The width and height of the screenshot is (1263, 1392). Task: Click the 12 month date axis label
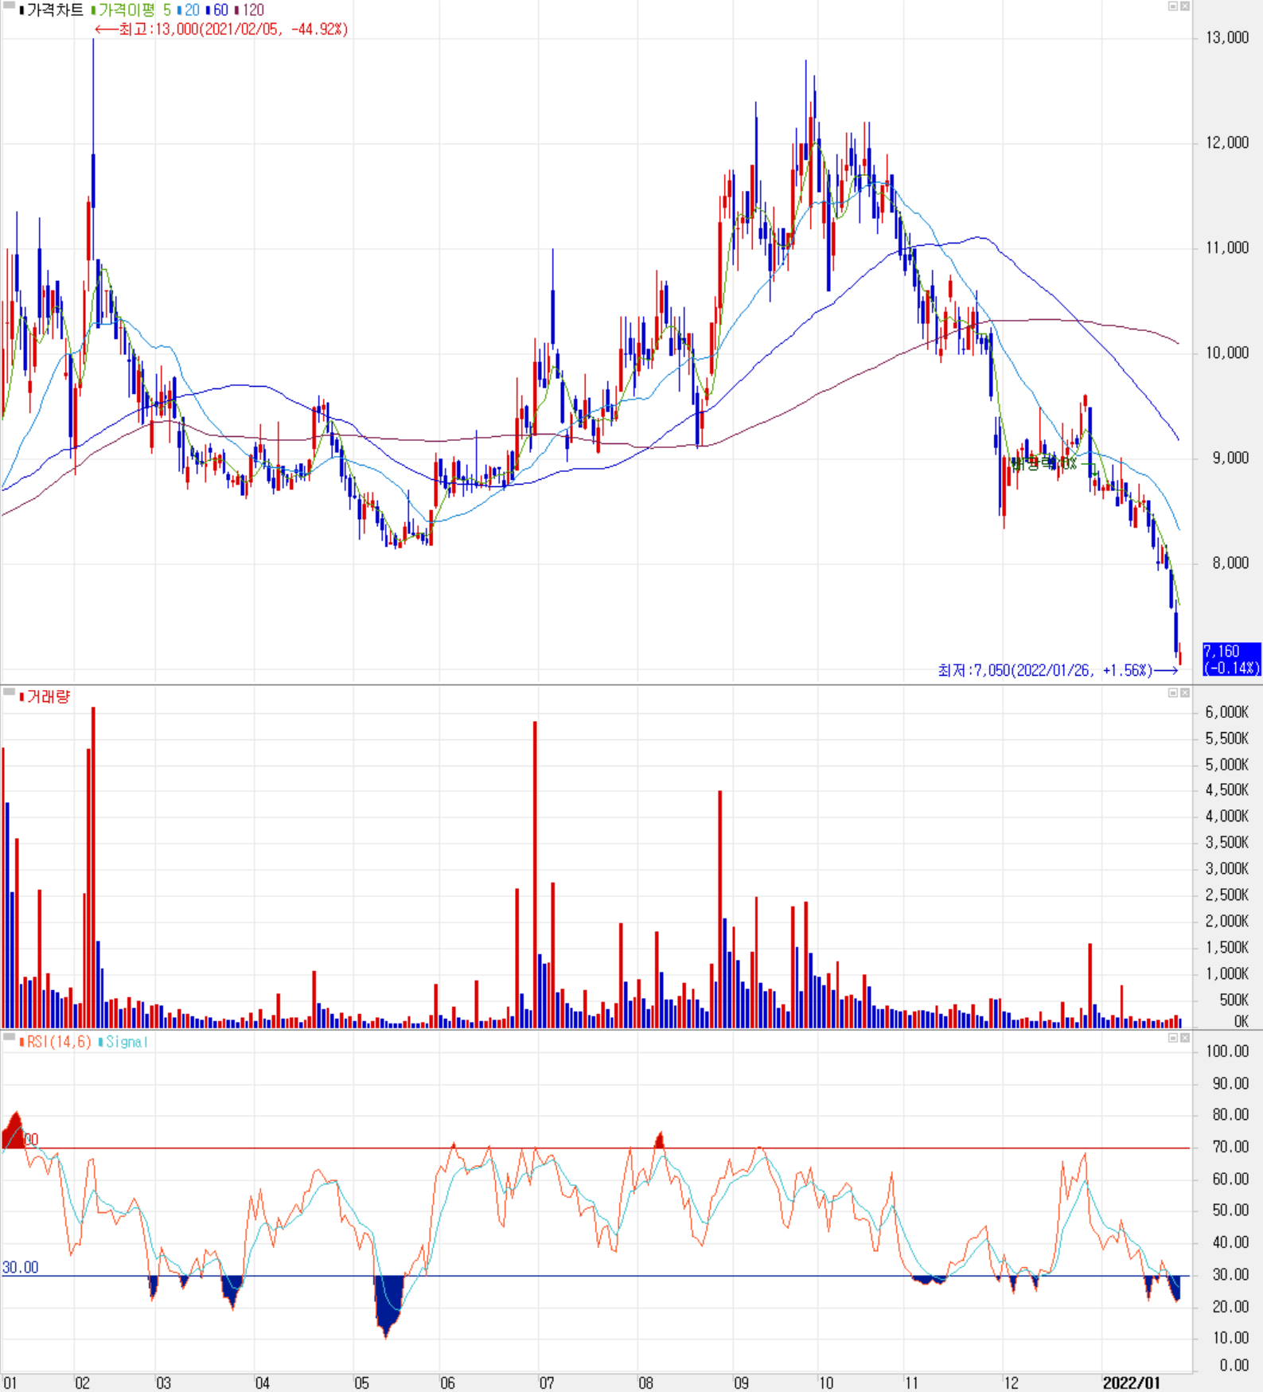[x=1011, y=1383]
